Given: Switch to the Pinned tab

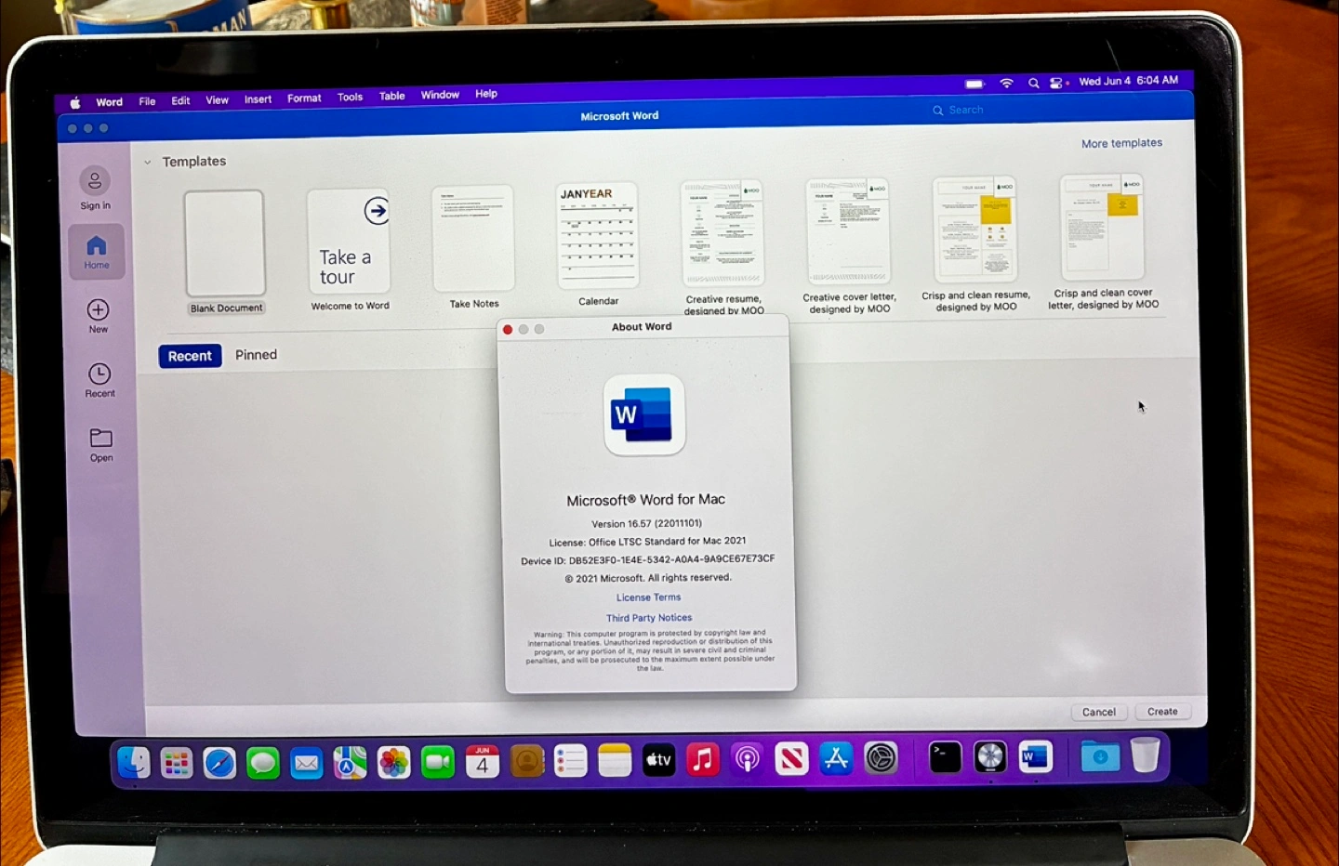Looking at the screenshot, I should (x=256, y=355).
